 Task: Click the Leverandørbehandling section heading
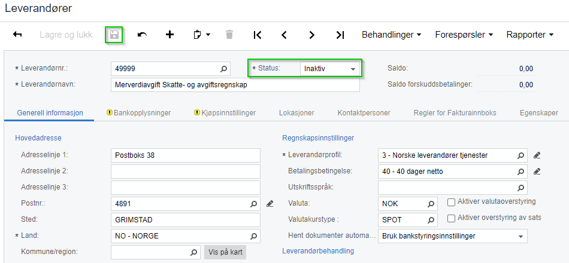[318, 250]
